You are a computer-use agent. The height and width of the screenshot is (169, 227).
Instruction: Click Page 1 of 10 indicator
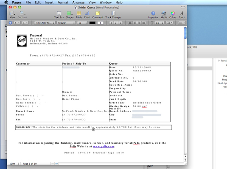click(30, 164)
